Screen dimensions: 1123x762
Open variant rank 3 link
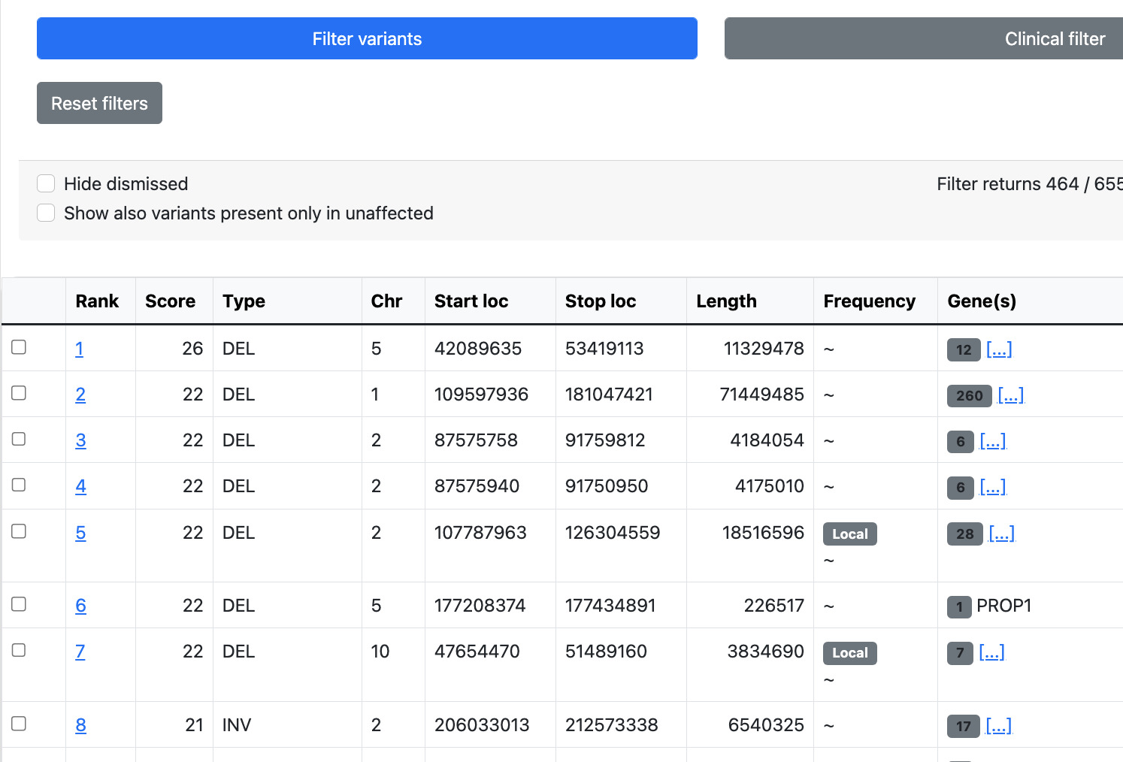pos(80,440)
